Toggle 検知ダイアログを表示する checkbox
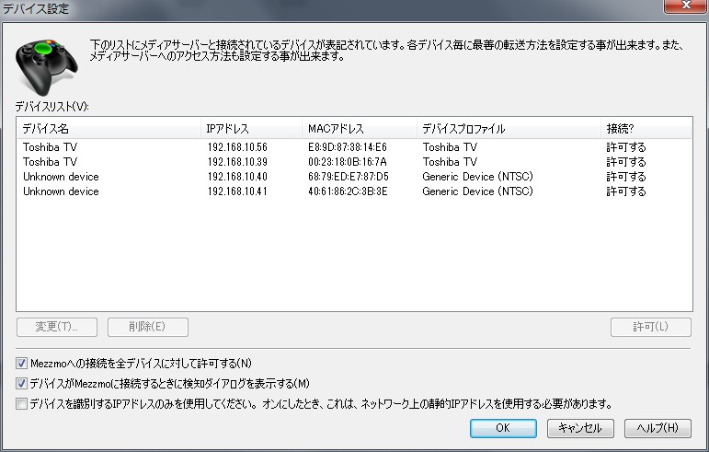This screenshot has width=709, height=452. pyautogui.click(x=21, y=383)
